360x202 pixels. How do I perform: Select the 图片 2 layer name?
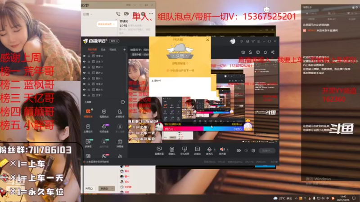click(99, 73)
